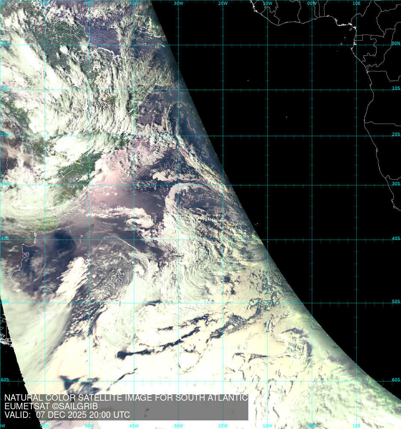This screenshot has width=401, height=429.
Task: Select the 10E longitude label at top edge
Action: [356, 3]
